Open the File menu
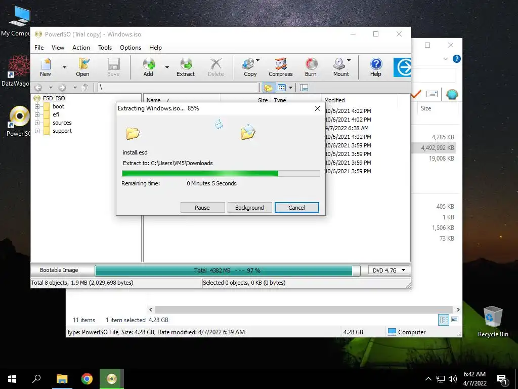The image size is (518, 389). tap(39, 47)
